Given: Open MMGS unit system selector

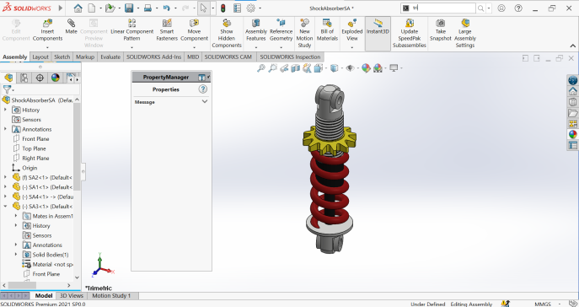Looking at the screenshot, I should [x=543, y=304].
